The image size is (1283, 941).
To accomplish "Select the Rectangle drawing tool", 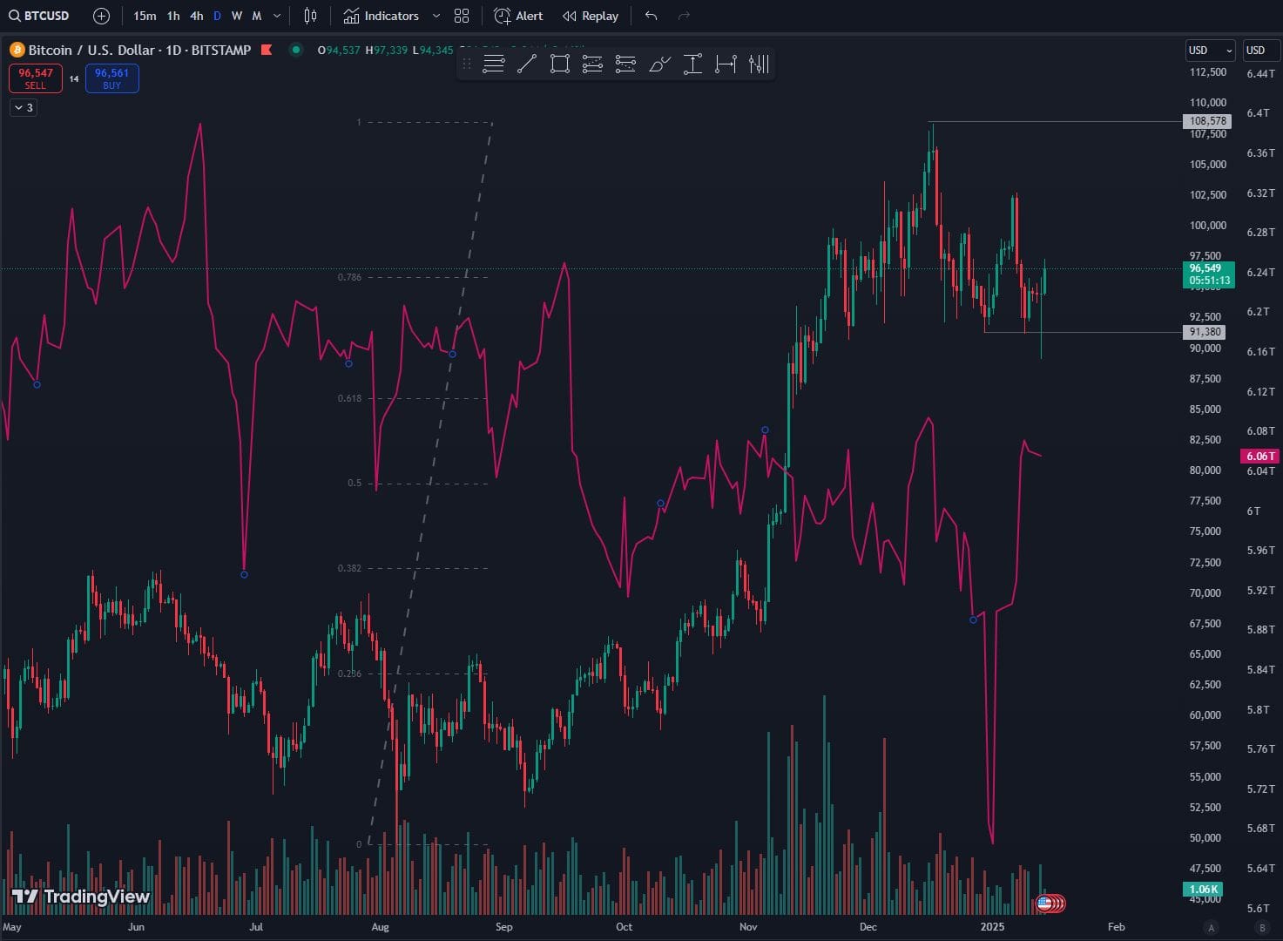I will pyautogui.click(x=560, y=64).
